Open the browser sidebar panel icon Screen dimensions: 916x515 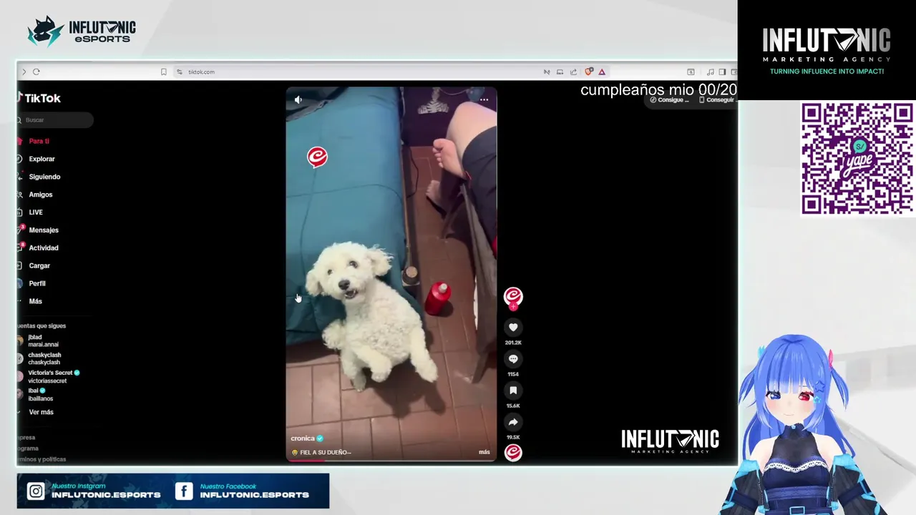(x=722, y=72)
